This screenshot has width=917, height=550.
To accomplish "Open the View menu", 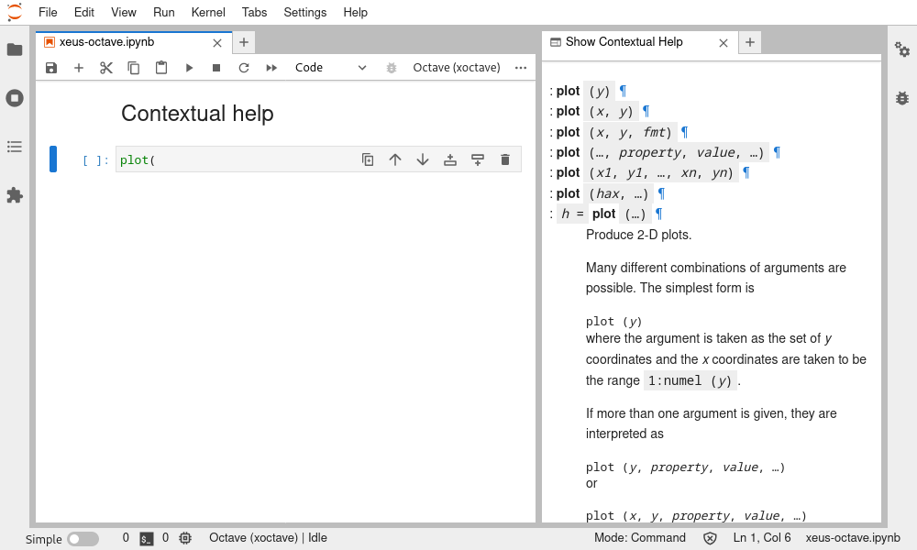I will coord(124,12).
